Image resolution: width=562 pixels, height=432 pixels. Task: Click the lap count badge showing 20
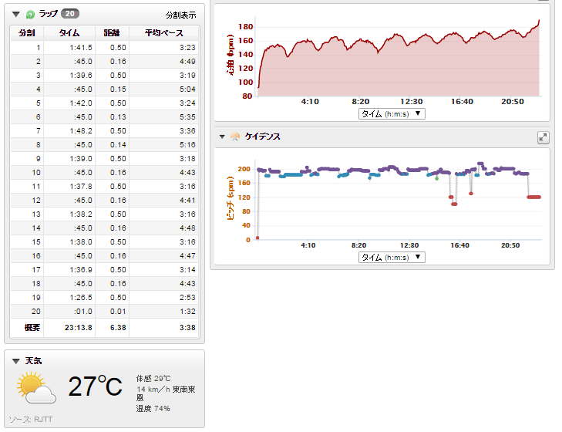69,14
